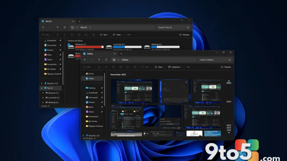The height and width of the screenshot is (161, 287).
Task: Close the Gallery tab
Action: [114, 53]
